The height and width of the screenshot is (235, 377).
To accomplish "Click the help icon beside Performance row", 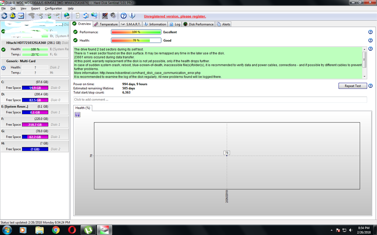I will 370,32.
